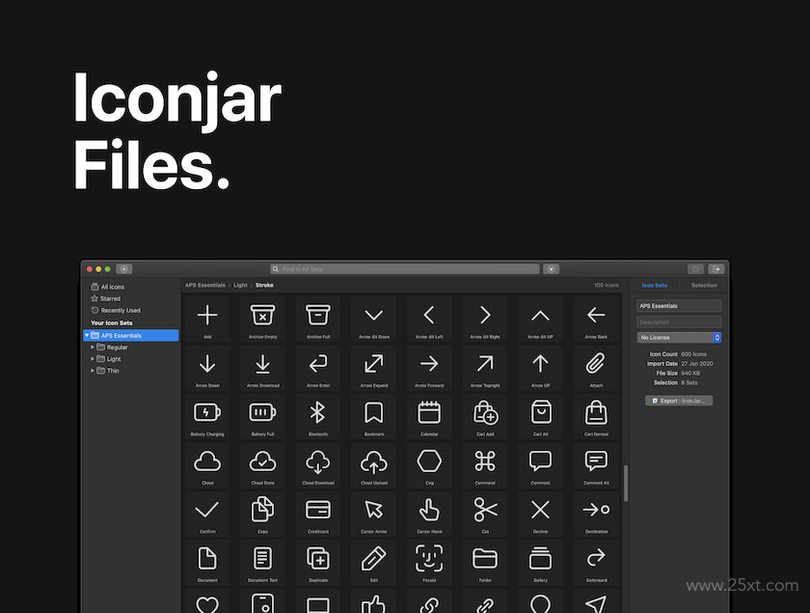Click the Export IconJar button

pos(679,401)
